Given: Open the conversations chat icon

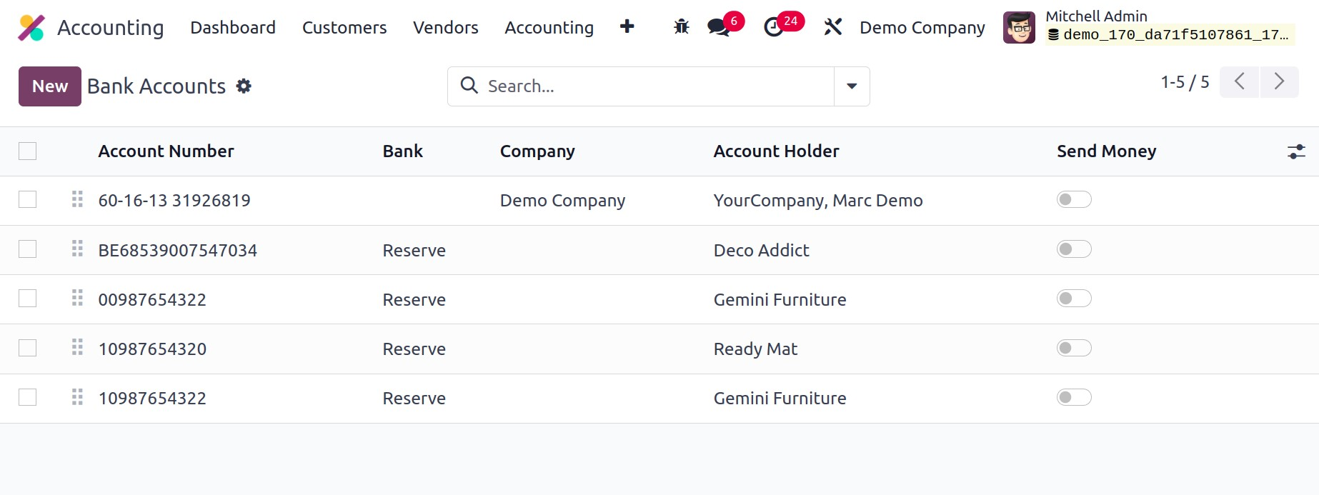Looking at the screenshot, I should 718,28.
